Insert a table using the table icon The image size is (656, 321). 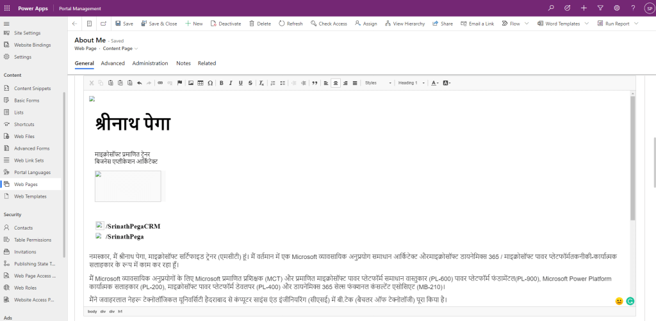click(x=201, y=83)
